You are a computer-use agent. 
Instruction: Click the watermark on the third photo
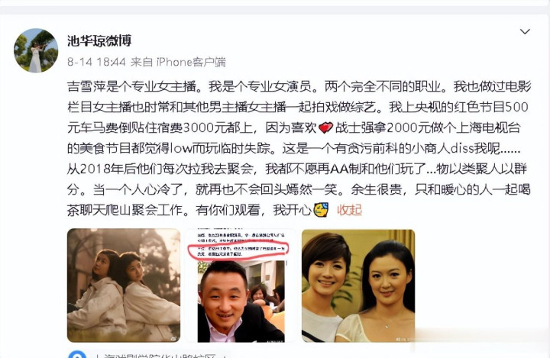403,339
